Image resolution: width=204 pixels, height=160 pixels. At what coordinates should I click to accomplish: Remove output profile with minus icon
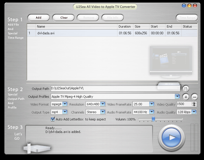(194, 97)
